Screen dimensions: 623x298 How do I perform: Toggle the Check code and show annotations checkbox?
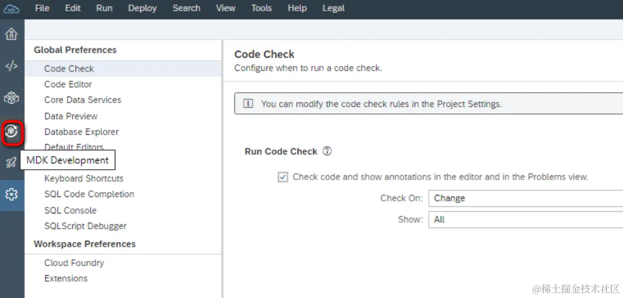coord(283,177)
